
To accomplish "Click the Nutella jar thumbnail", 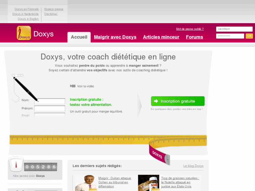I will pyautogui.click(x=149, y=183).
